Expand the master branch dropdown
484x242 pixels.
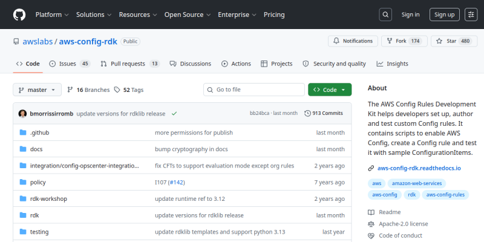37,90
